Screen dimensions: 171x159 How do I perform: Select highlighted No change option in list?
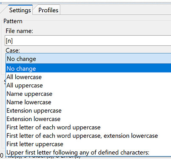pyautogui.click(x=88, y=68)
